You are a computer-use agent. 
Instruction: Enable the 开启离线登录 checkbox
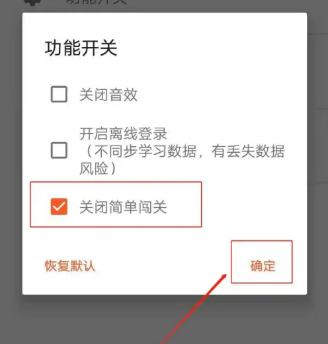point(59,150)
